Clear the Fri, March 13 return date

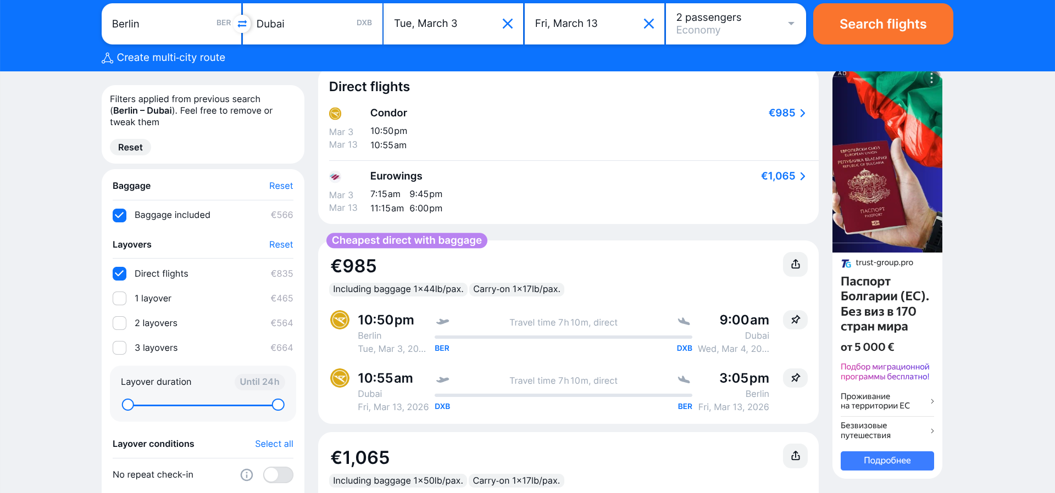pos(648,24)
